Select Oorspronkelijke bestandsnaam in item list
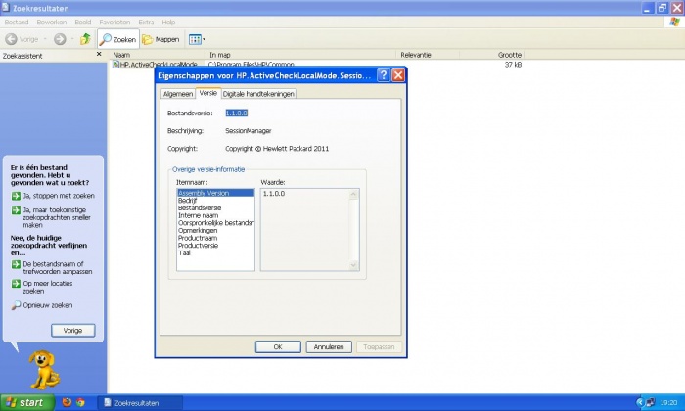The width and height of the screenshot is (685, 411). pos(216,223)
